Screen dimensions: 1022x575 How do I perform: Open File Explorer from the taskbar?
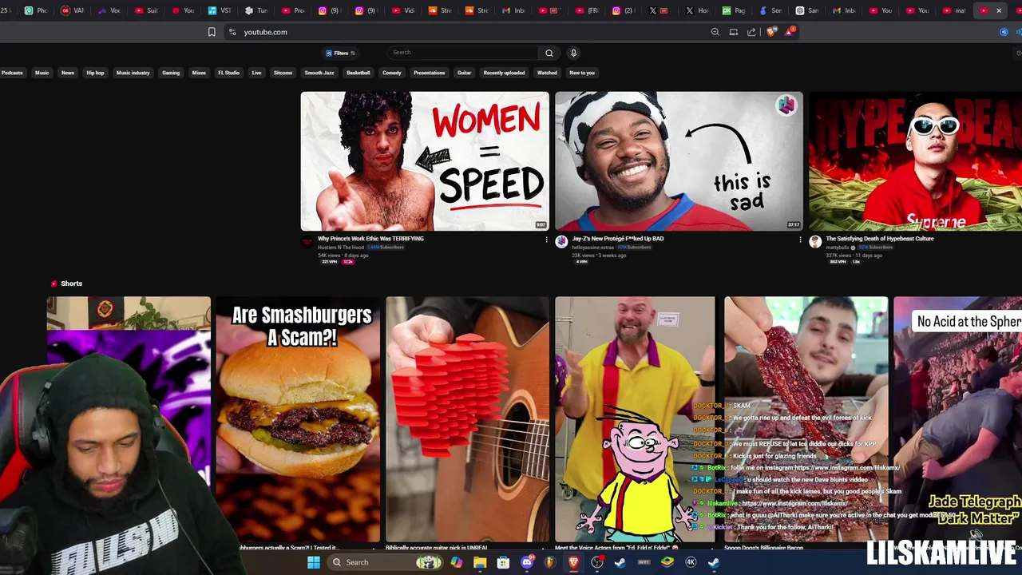[x=480, y=562]
